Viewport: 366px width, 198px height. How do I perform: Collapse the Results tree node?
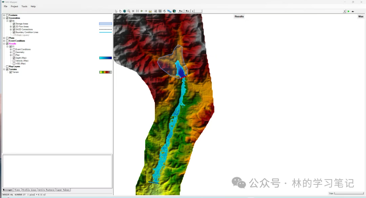pos(4,44)
